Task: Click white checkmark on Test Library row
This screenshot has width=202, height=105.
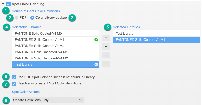Action: coord(96,64)
